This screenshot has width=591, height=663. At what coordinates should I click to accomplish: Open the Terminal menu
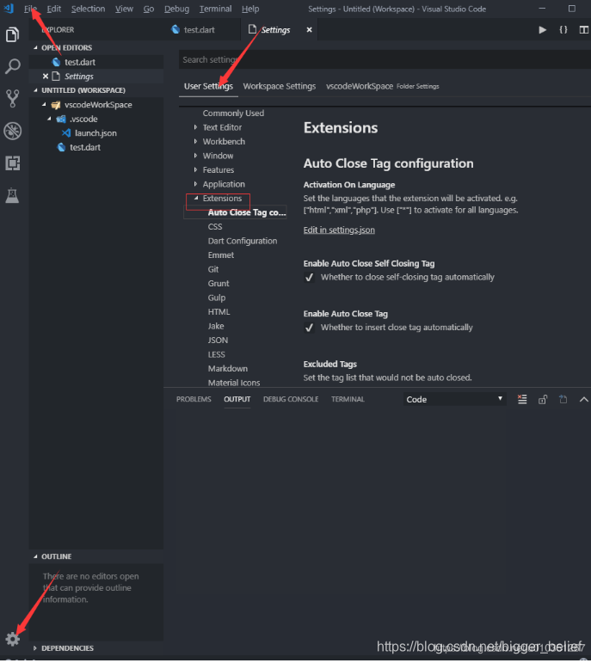(x=215, y=9)
